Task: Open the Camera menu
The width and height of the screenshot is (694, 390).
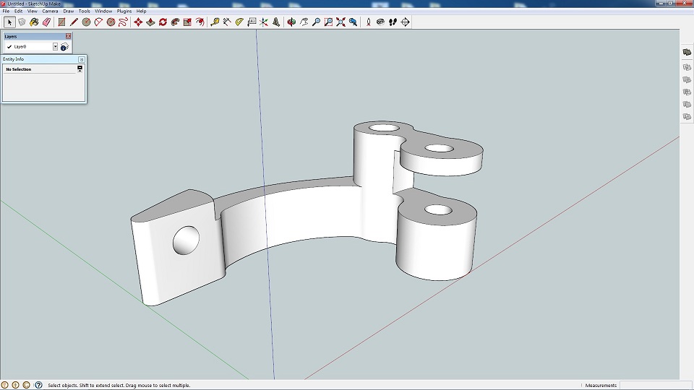Action: (x=50, y=12)
